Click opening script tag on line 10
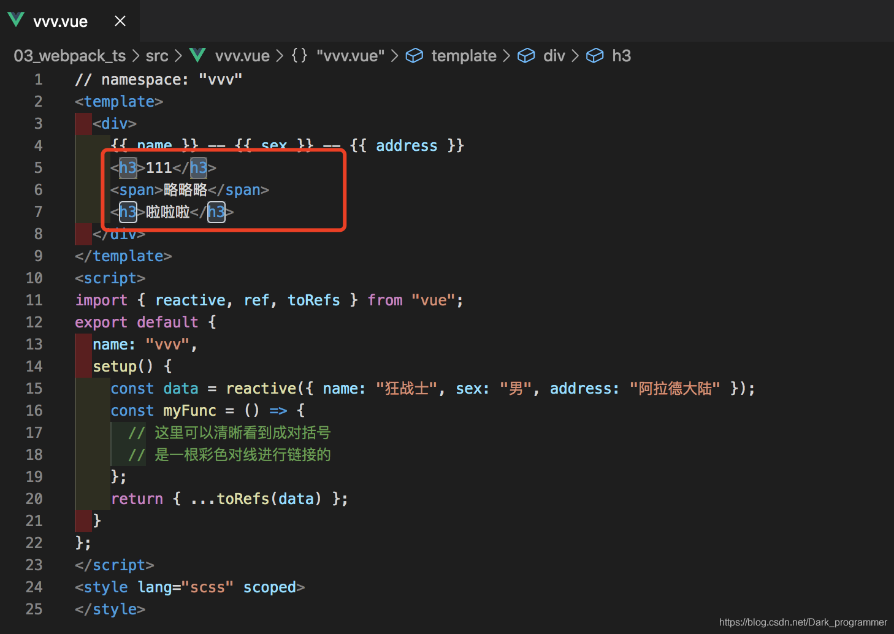Screen dimensions: 894x634 click(x=110, y=278)
